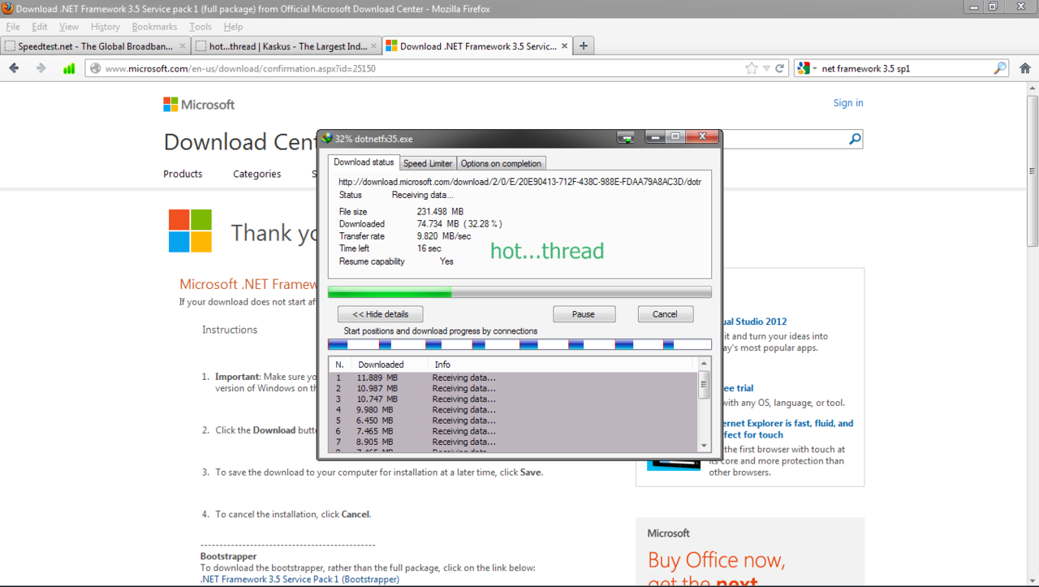Open the Tools menu

[200, 27]
